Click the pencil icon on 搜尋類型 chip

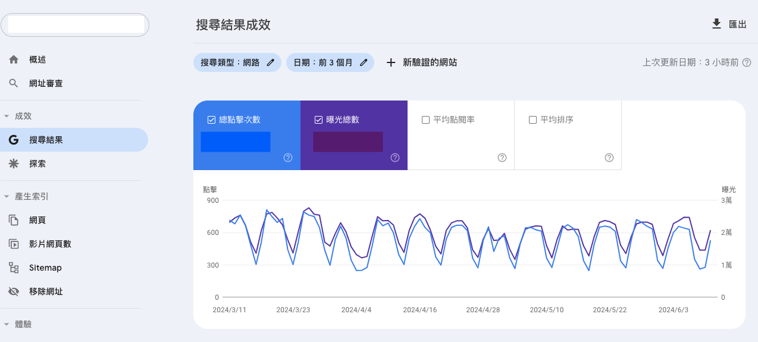coord(271,62)
